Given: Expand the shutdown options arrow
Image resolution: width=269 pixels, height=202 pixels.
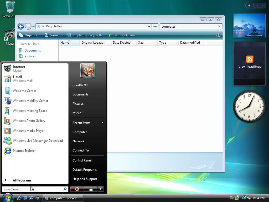Looking at the screenshot, I should [x=101, y=189].
